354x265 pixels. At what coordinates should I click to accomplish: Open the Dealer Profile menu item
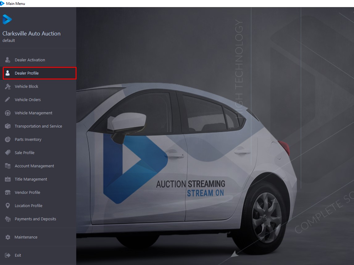tap(27, 73)
